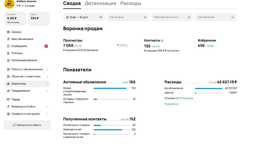The height and width of the screenshot is (149, 269).
Task: Click the Посмотрели телефон bar
Action: 111,125
